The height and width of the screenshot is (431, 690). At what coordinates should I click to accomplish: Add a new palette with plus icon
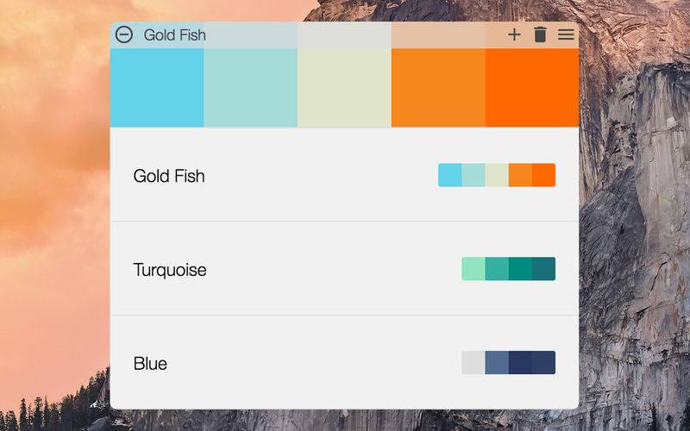(x=514, y=34)
